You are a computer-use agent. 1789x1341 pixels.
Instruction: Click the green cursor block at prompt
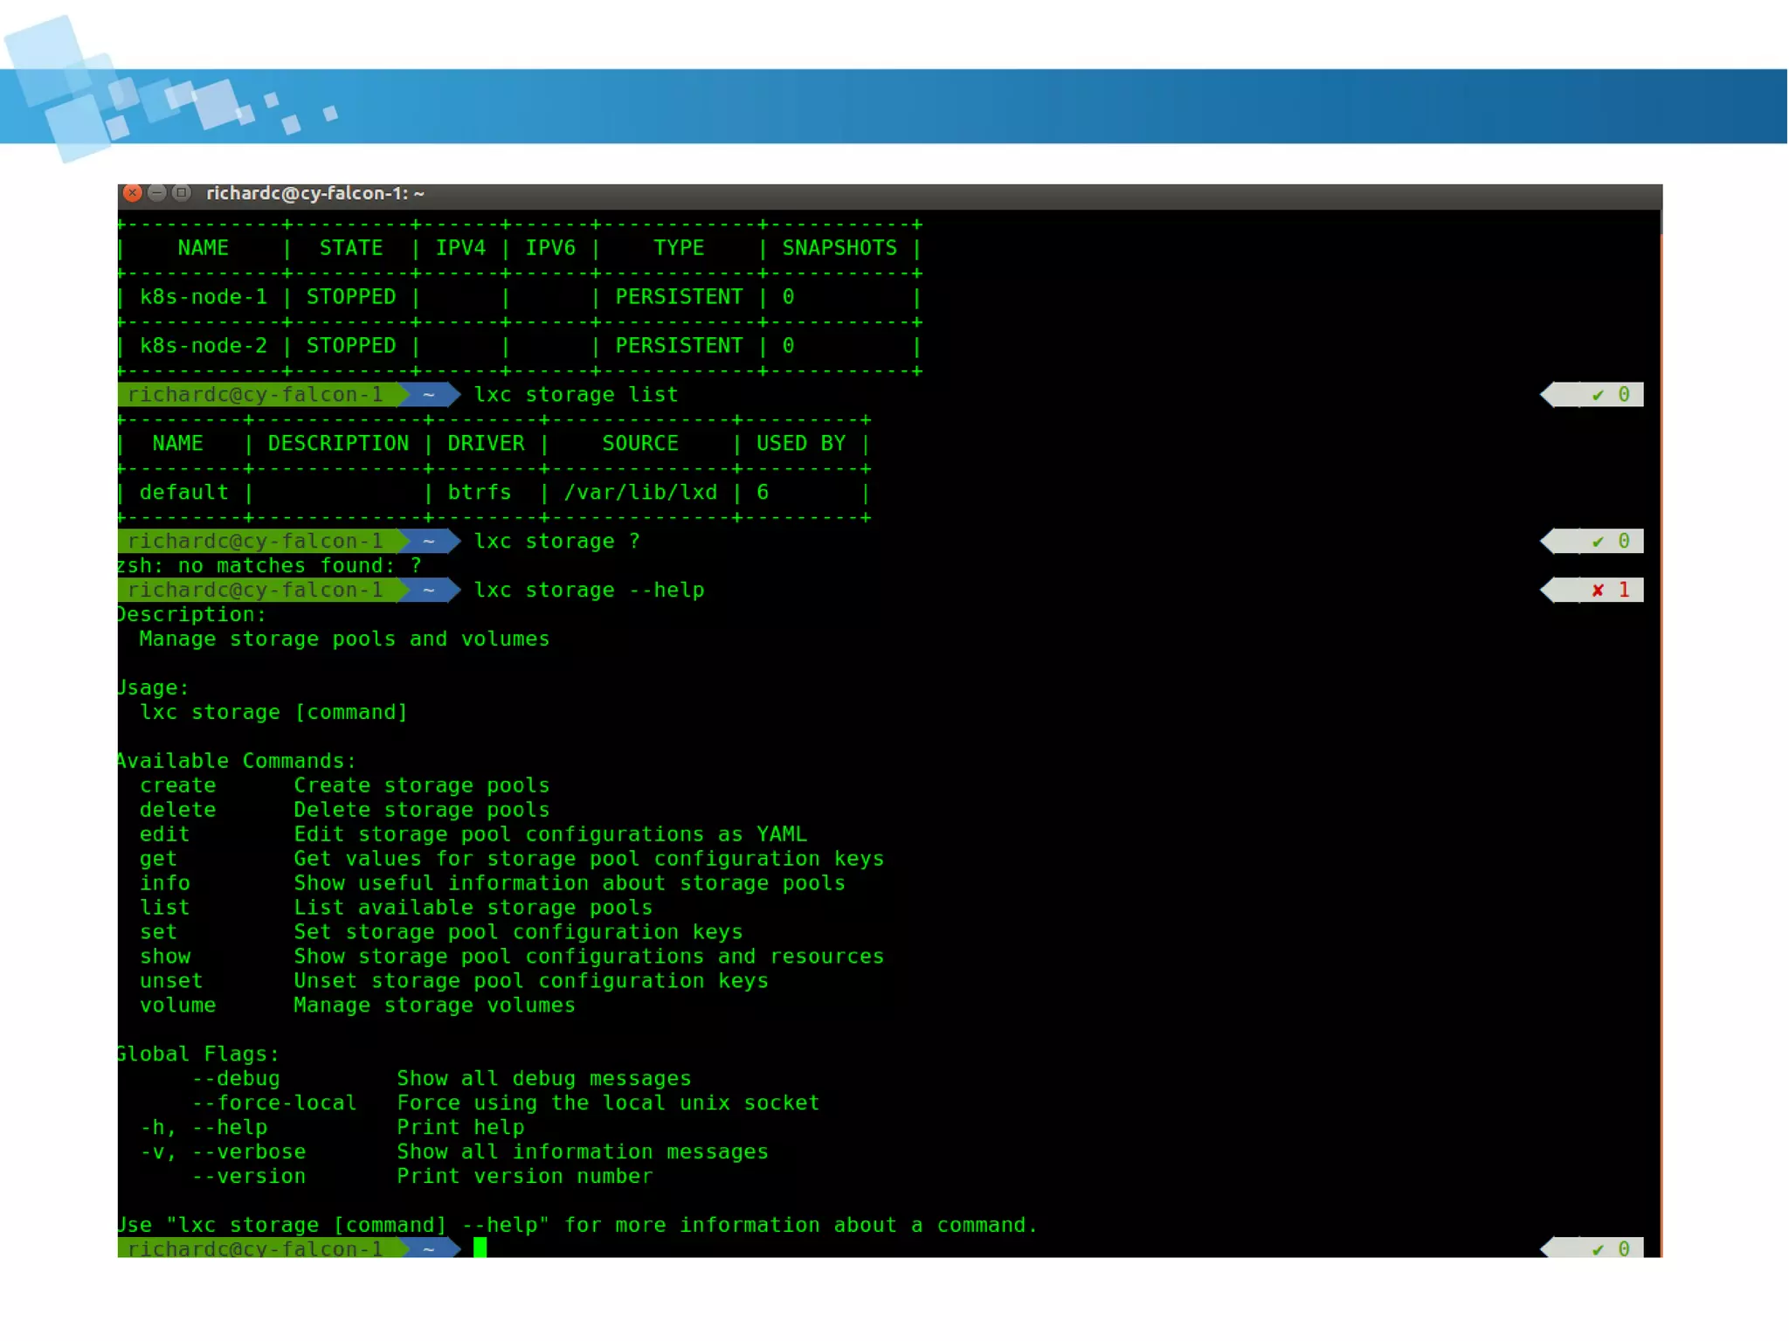coord(480,1248)
